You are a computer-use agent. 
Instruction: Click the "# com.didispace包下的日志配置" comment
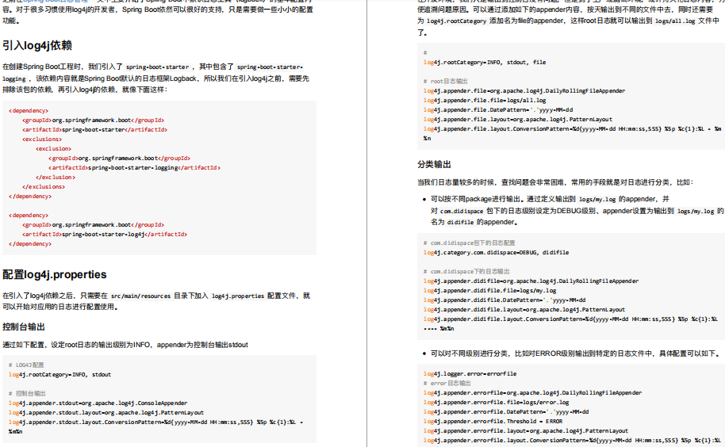pos(470,243)
